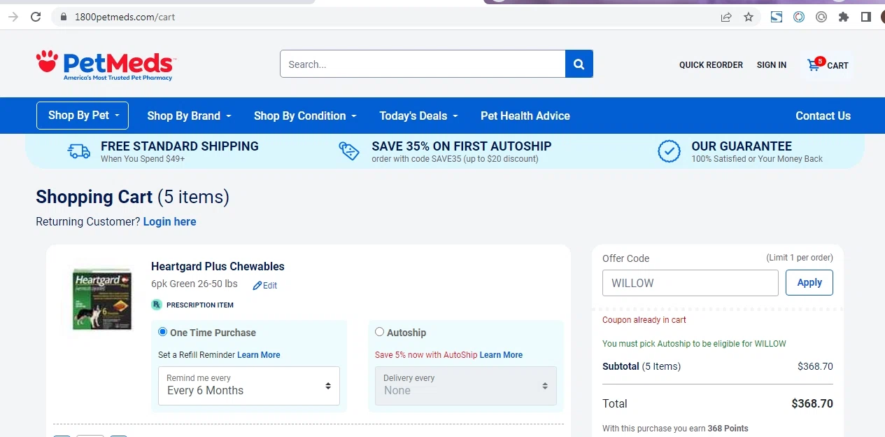Click QUICK REORDER in header
The image size is (885, 437).
(x=711, y=65)
